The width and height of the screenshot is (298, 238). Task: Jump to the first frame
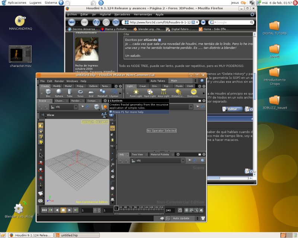pos(44,210)
